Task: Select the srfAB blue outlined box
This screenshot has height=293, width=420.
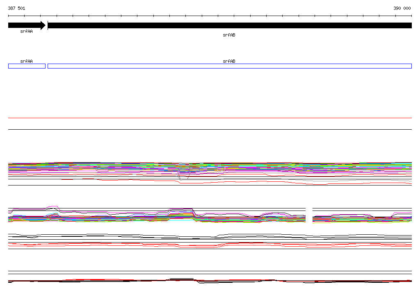Action: pyautogui.click(x=230, y=66)
